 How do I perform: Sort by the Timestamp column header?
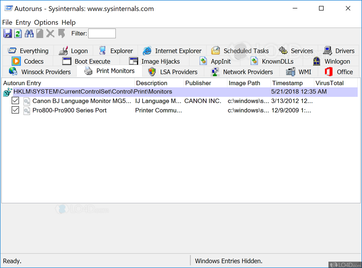pos(287,83)
